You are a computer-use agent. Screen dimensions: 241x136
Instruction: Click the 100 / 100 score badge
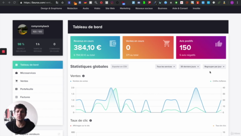[37, 32]
